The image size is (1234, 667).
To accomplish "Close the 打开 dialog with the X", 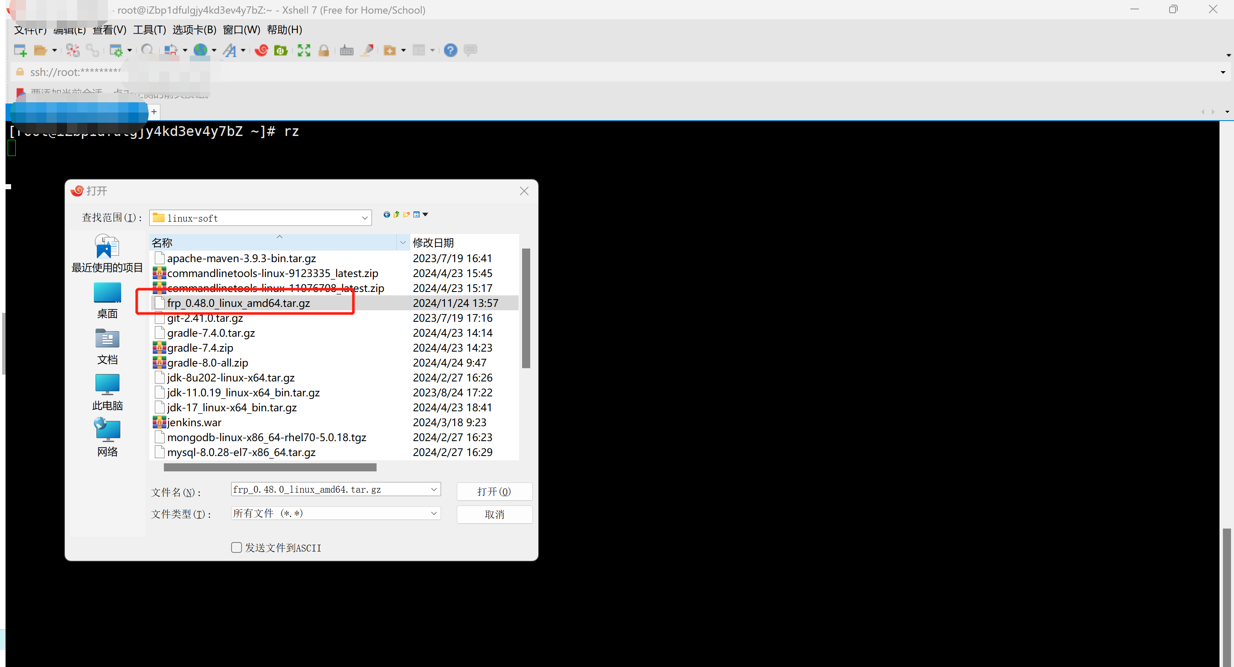I will 524,191.
